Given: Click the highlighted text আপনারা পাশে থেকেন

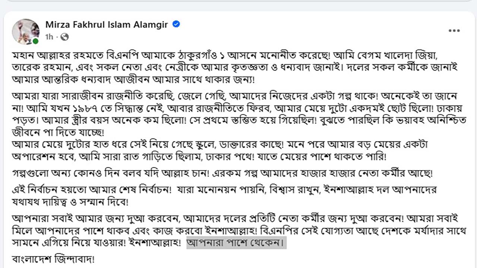Looking at the screenshot, I should pos(236,243).
